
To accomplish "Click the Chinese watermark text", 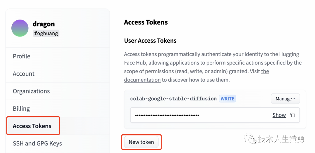I will [281, 139].
